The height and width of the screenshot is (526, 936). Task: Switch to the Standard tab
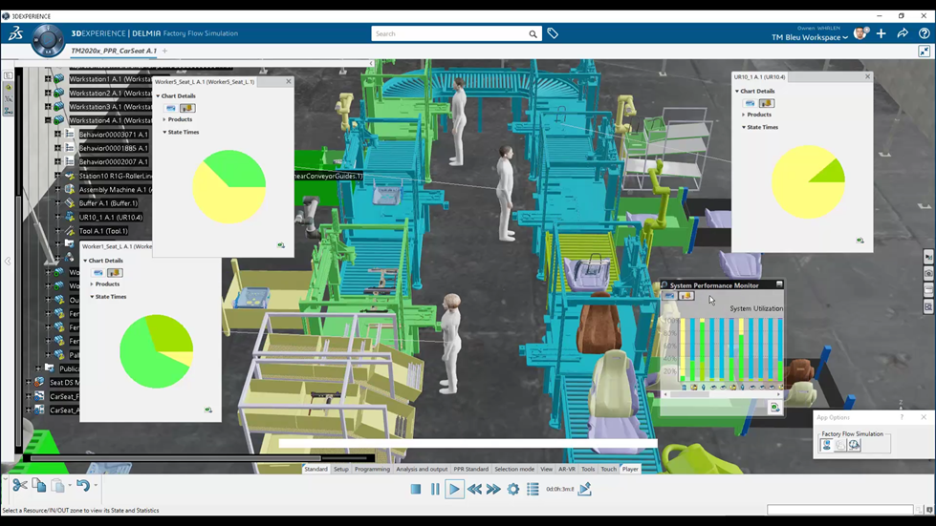(316, 469)
